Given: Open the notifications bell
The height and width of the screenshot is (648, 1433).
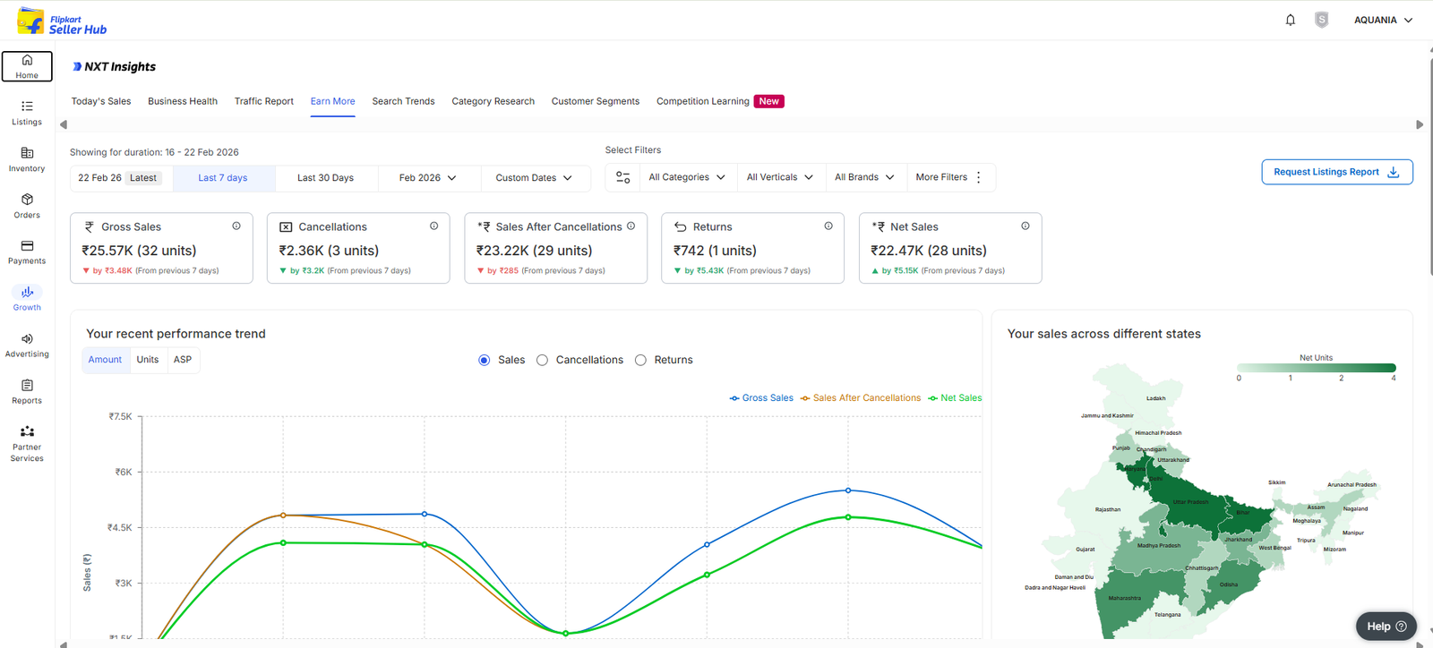Looking at the screenshot, I should click(x=1291, y=20).
